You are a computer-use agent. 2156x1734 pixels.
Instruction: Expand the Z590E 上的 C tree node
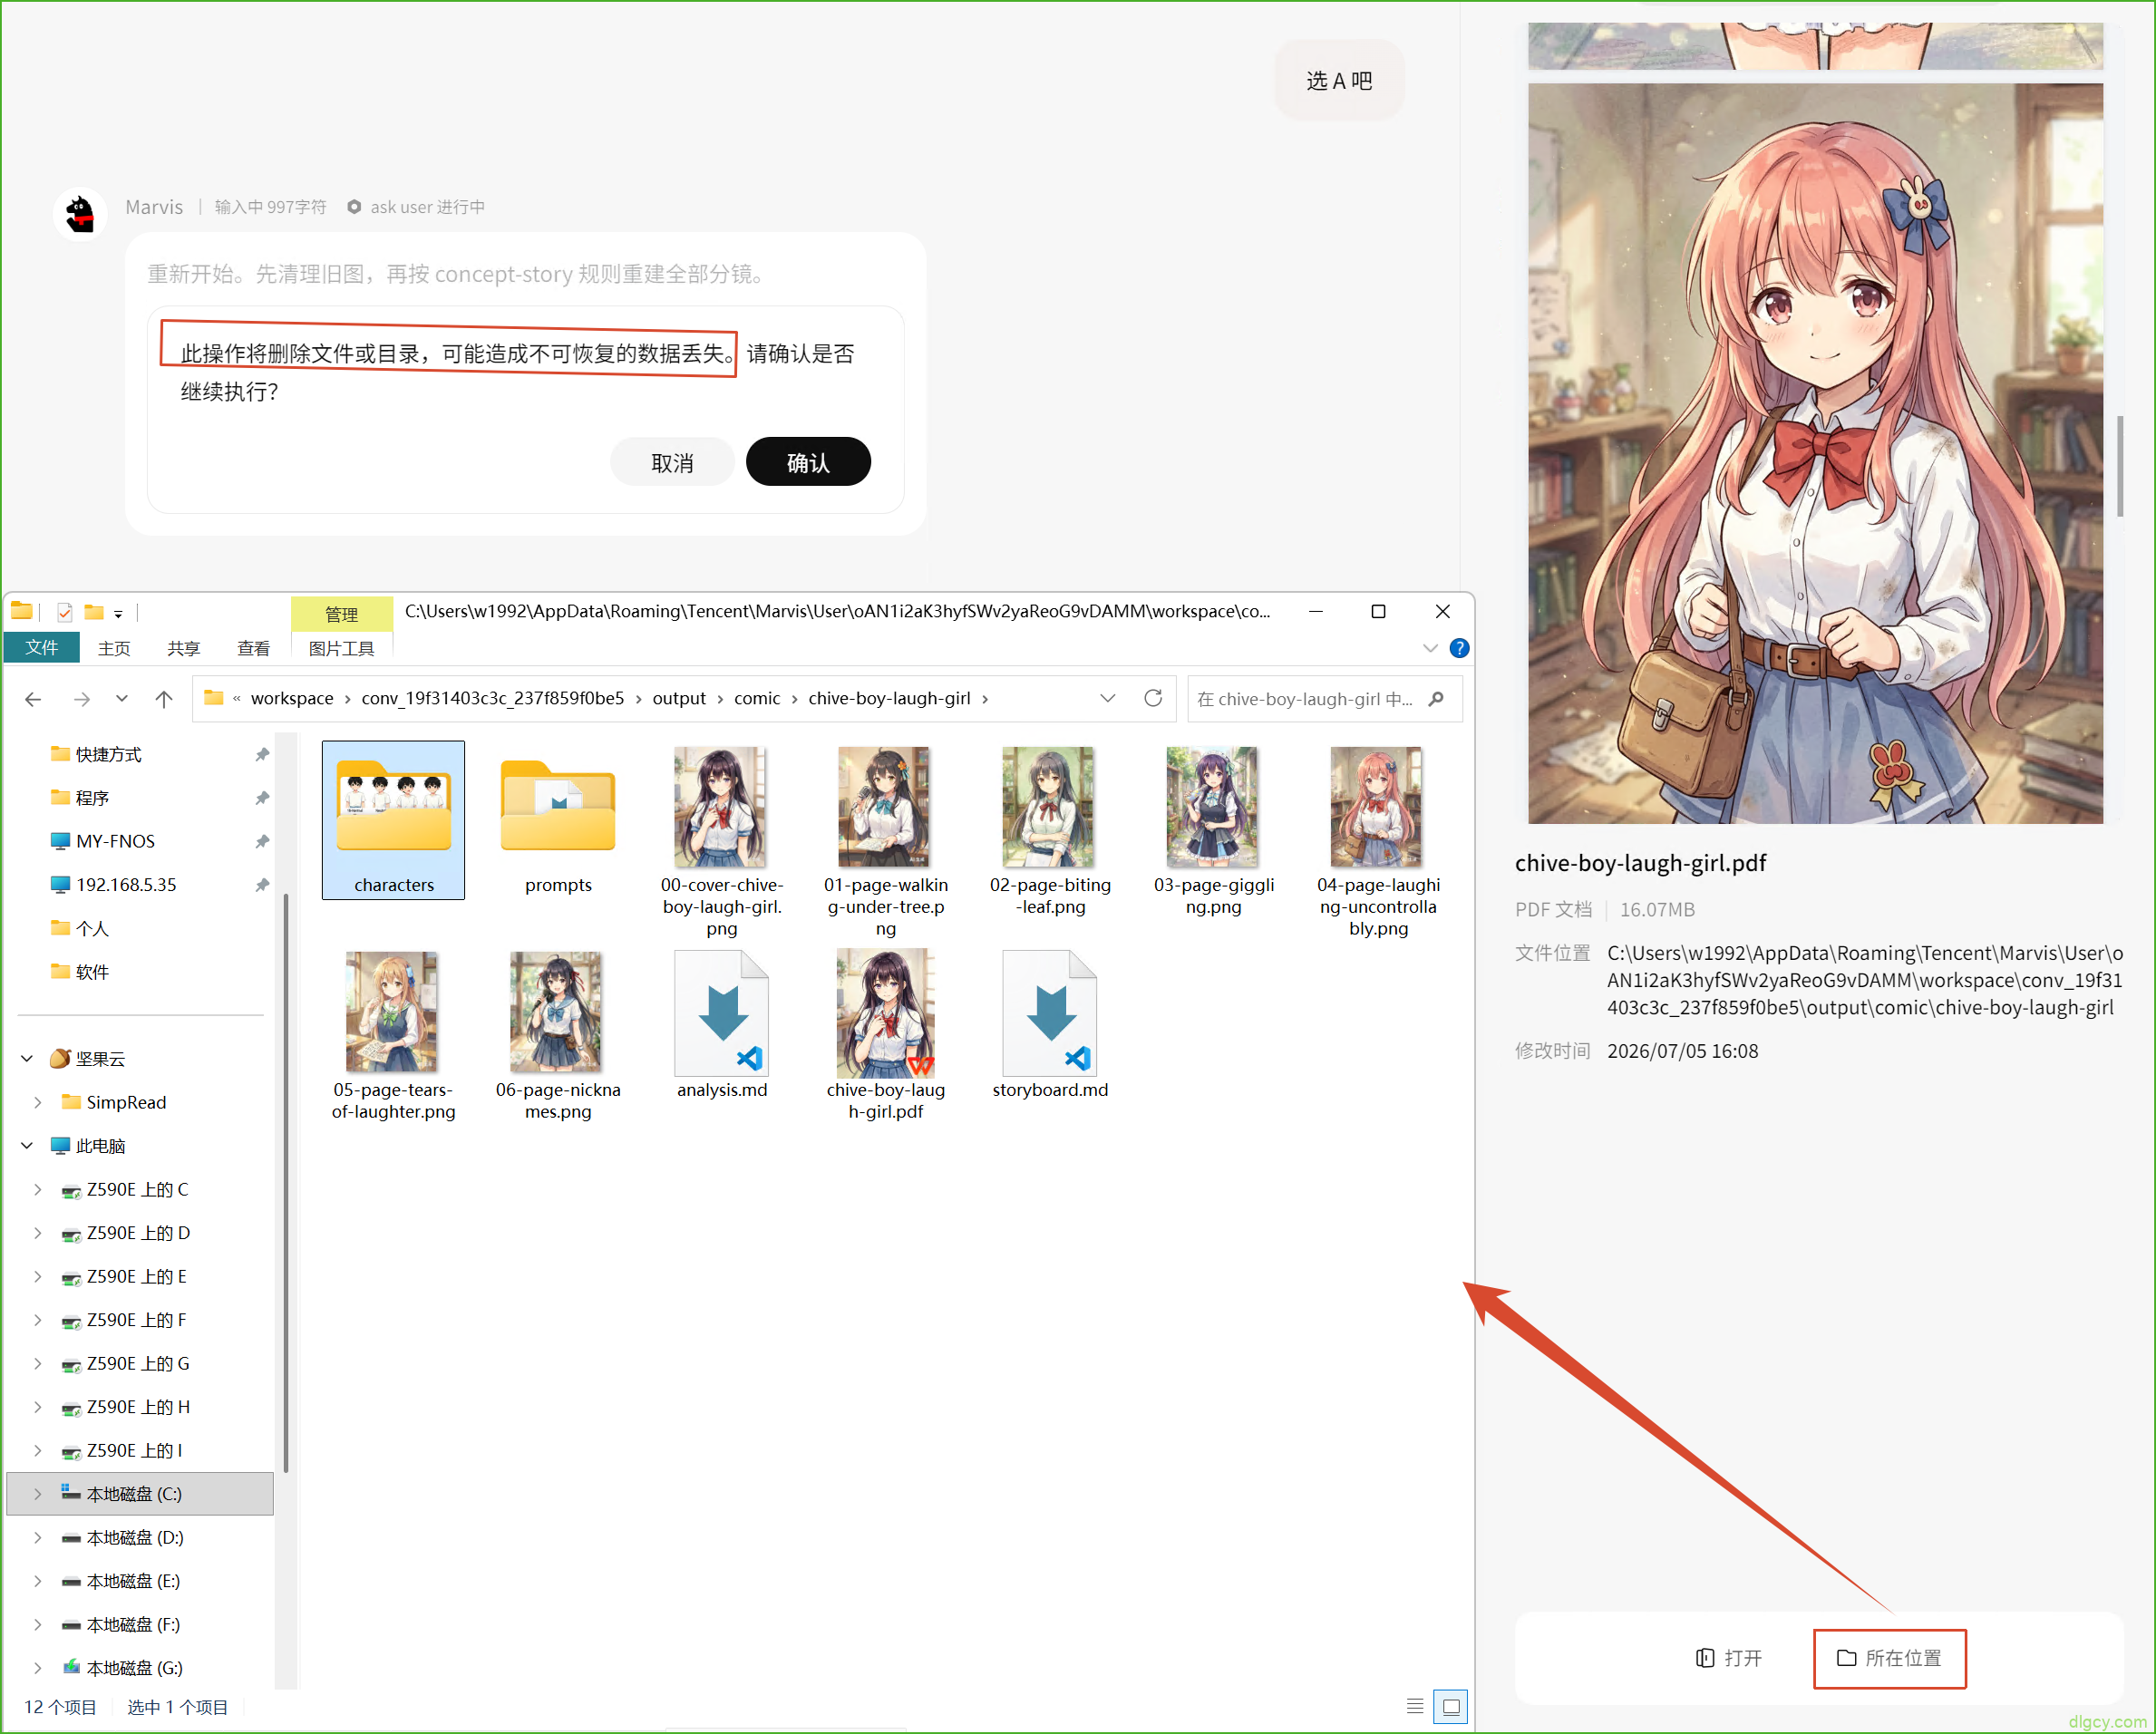tap(38, 1190)
